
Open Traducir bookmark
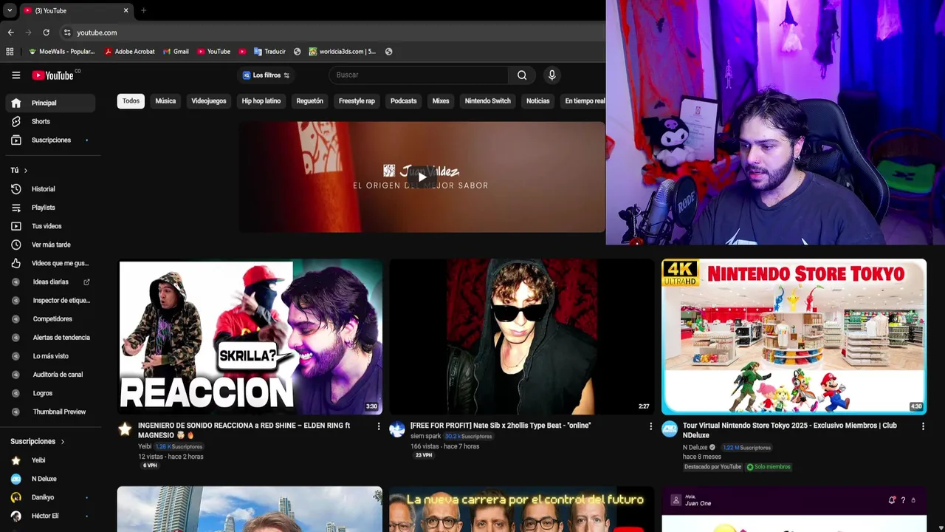point(269,52)
